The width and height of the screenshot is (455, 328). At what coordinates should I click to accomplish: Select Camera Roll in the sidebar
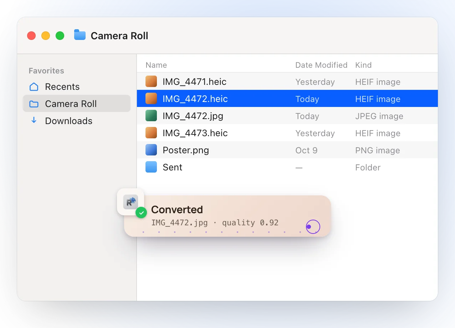(77, 104)
